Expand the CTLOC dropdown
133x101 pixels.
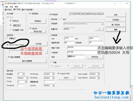tap(26, 82)
